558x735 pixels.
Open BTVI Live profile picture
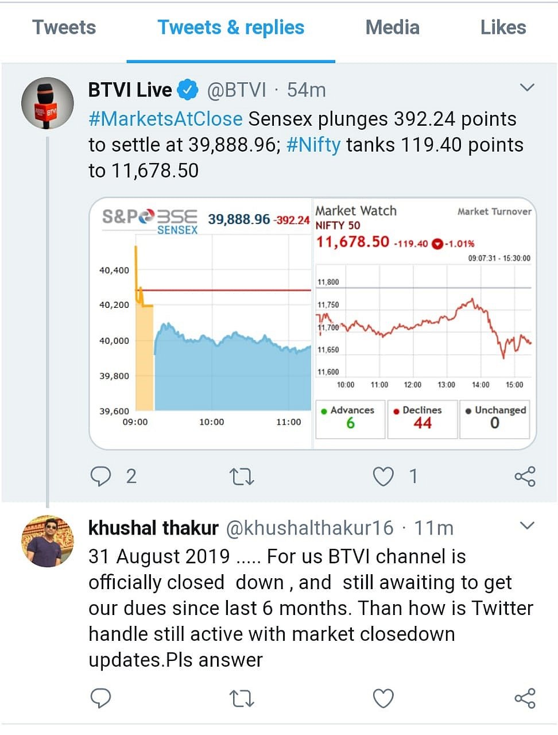pyautogui.click(x=48, y=103)
